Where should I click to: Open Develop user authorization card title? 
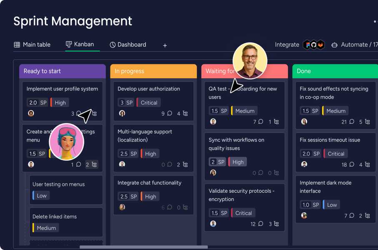[x=149, y=89]
